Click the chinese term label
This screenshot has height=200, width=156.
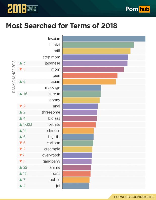(54, 131)
